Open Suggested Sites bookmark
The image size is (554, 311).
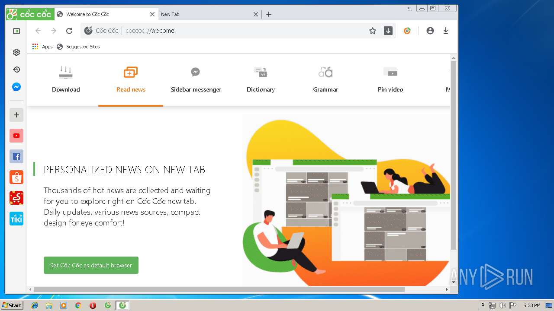coord(78,47)
